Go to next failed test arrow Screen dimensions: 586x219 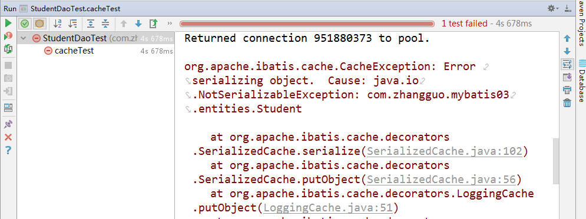[138, 24]
